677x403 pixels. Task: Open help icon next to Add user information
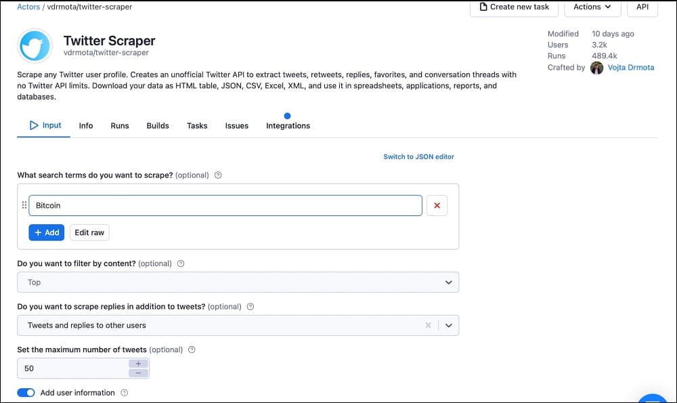[x=125, y=393]
